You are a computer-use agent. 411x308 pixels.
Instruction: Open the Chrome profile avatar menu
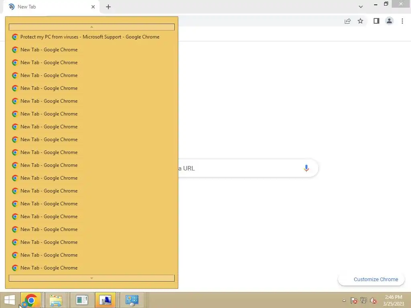coord(389,21)
